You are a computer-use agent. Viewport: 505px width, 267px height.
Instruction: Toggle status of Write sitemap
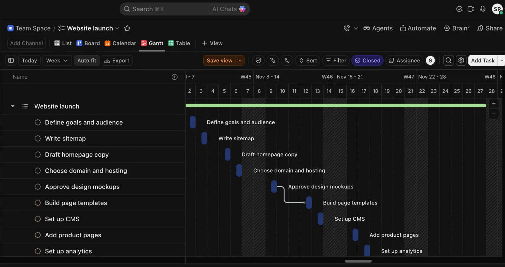point(38,139)
